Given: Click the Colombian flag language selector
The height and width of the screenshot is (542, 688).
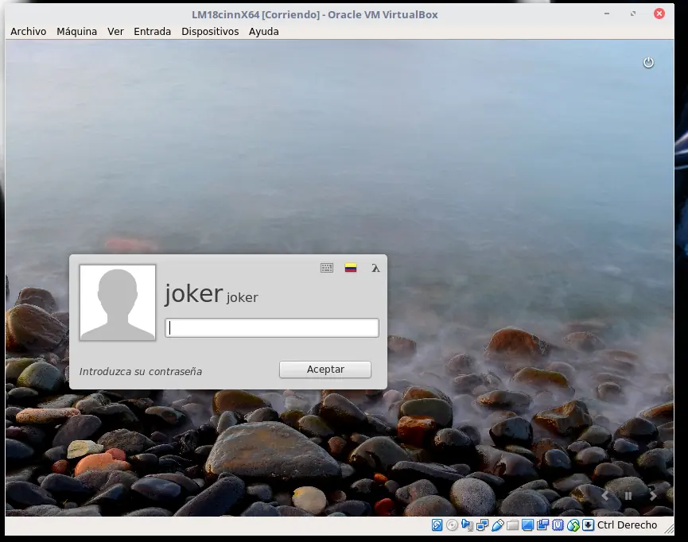Looking at the screenshot, I should pos(351,268).
